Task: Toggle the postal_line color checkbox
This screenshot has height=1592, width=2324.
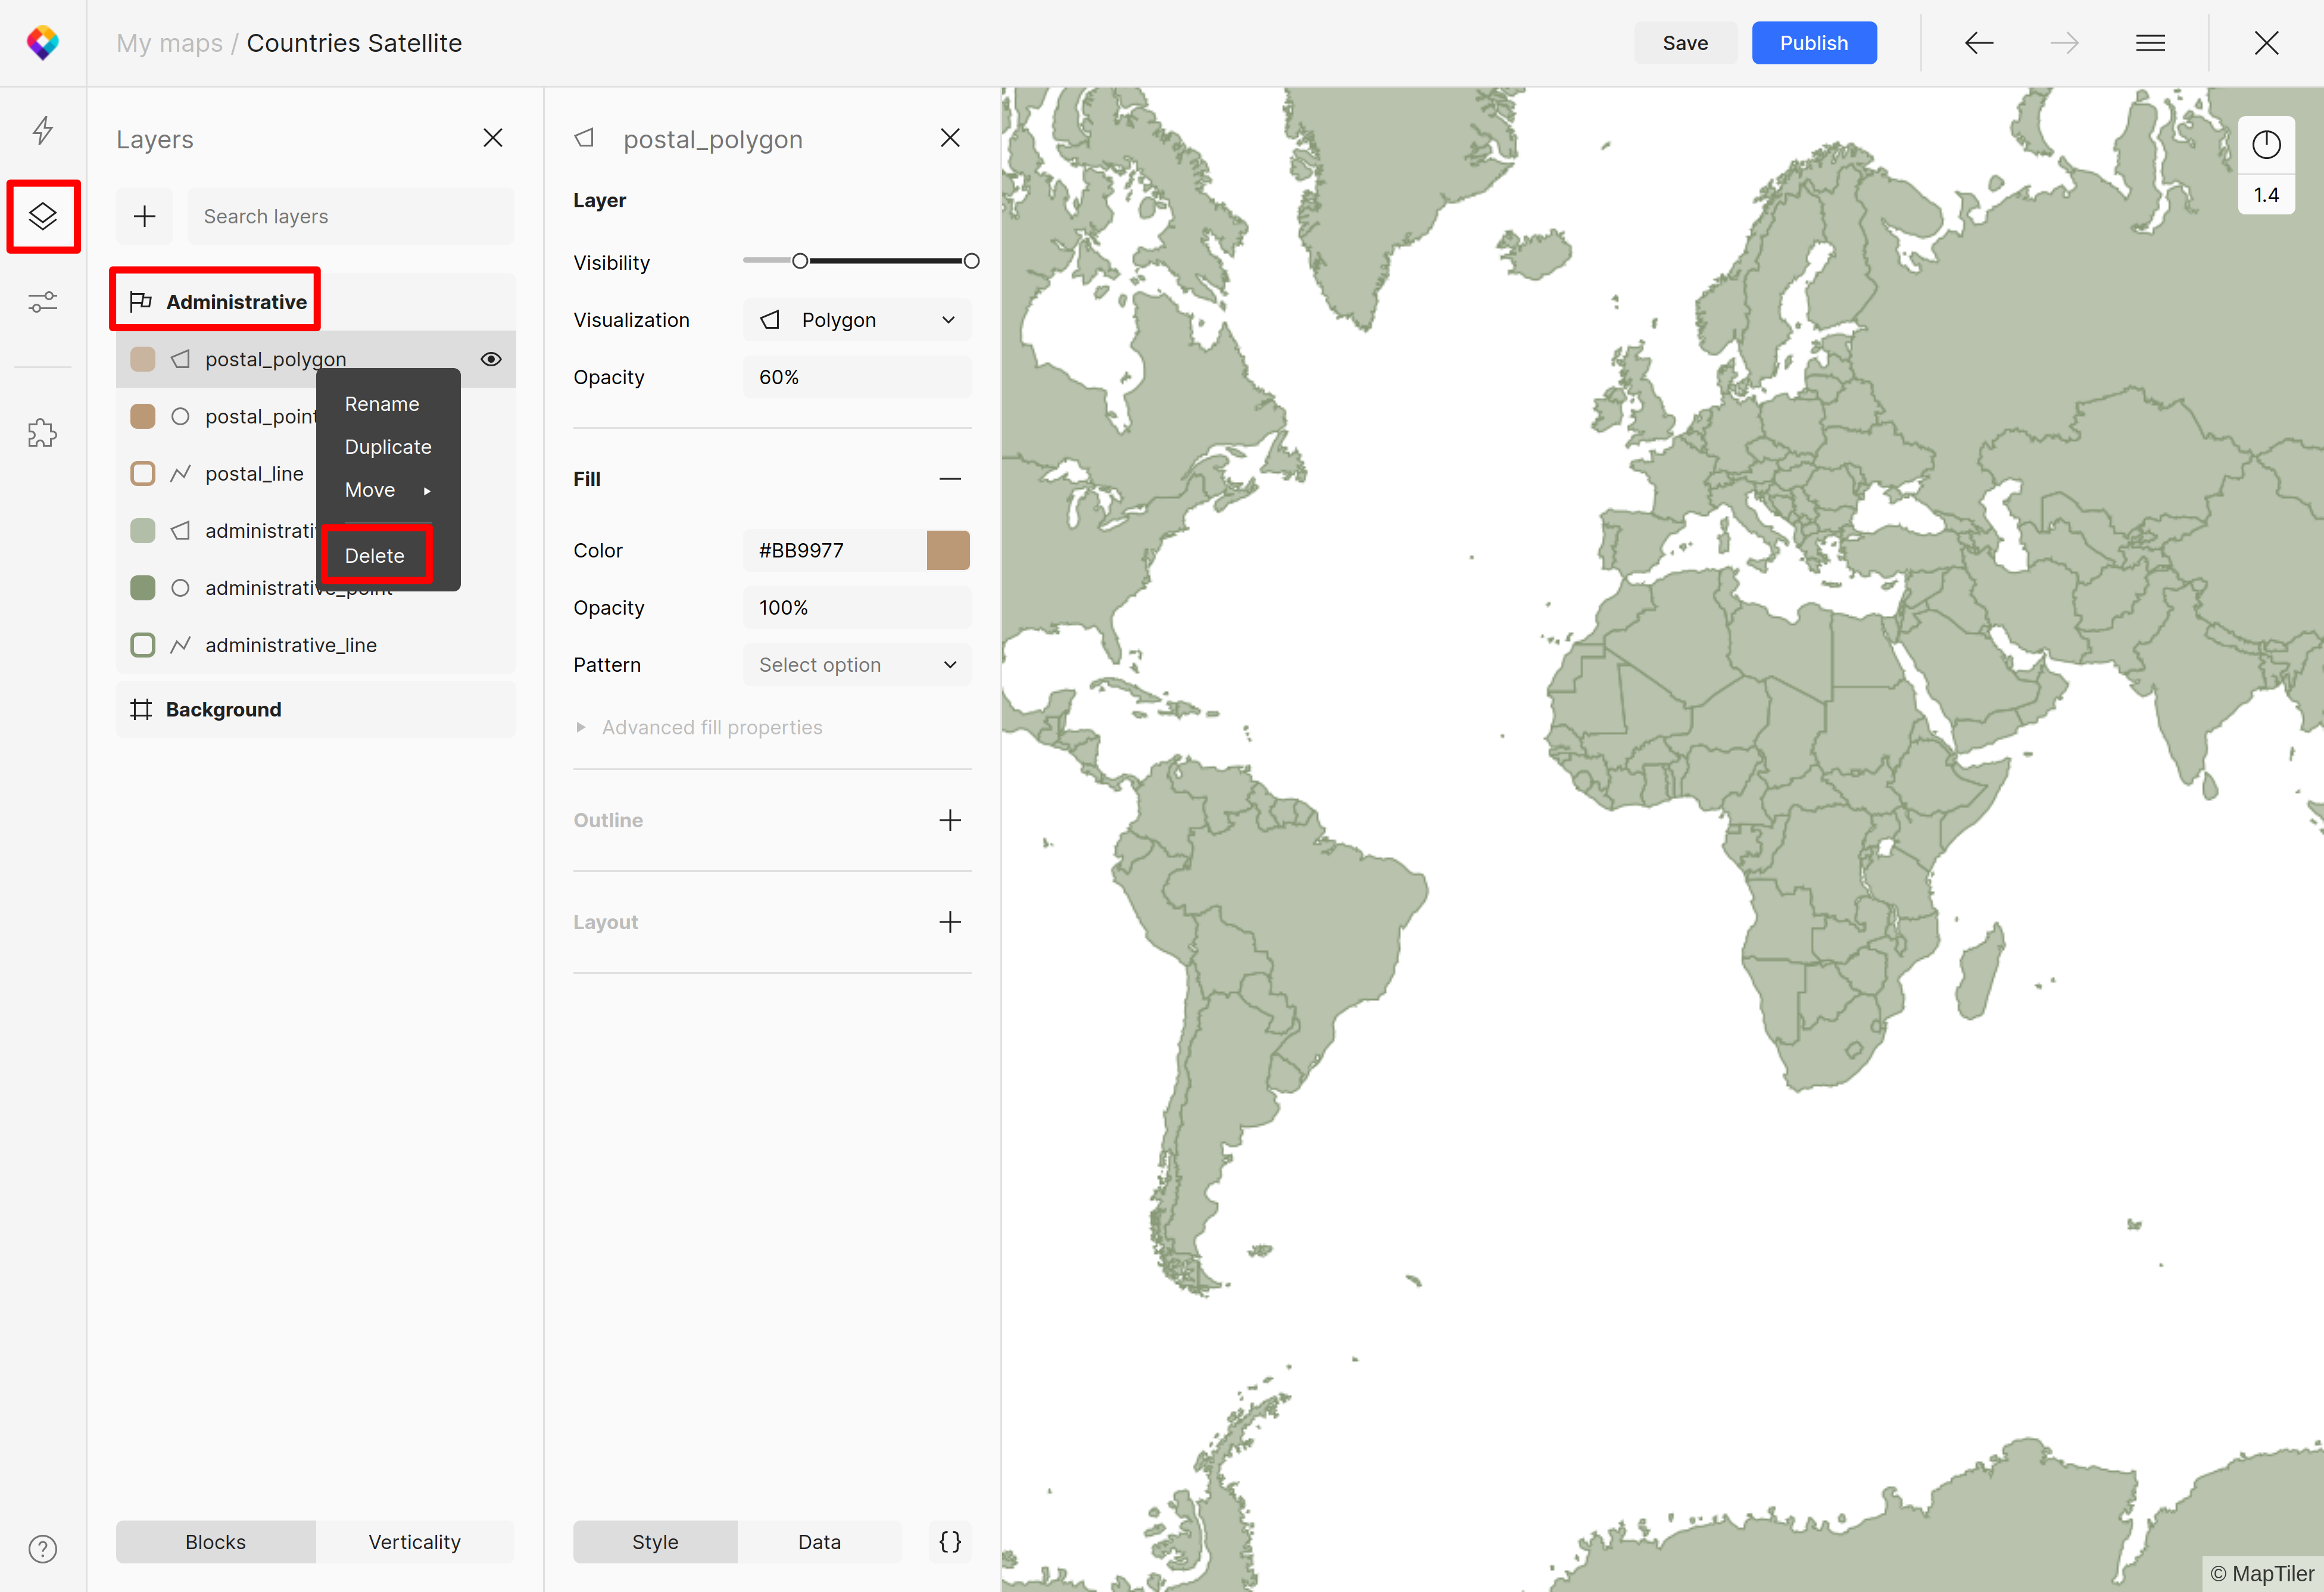Action: [143, 474]
